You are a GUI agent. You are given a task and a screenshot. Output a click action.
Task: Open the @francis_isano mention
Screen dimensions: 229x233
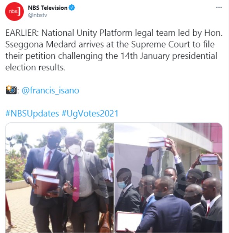[x=50, y=90]
